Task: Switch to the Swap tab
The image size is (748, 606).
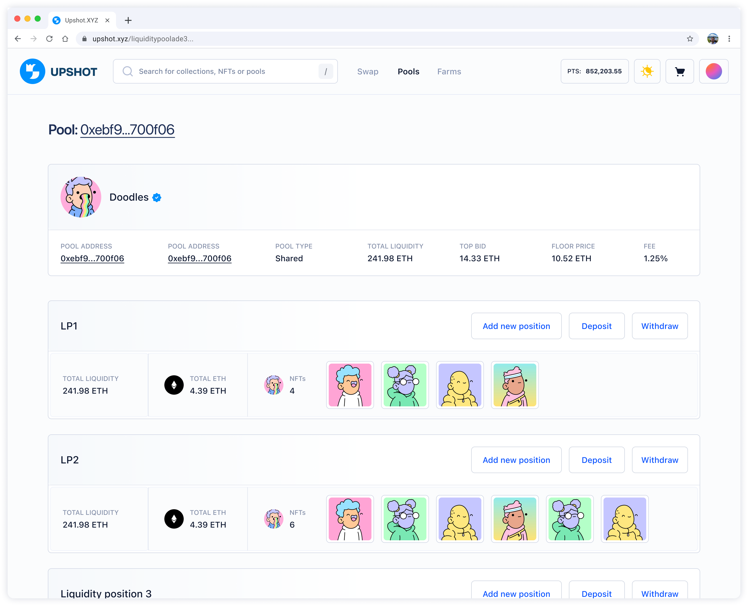Action: 368,72
